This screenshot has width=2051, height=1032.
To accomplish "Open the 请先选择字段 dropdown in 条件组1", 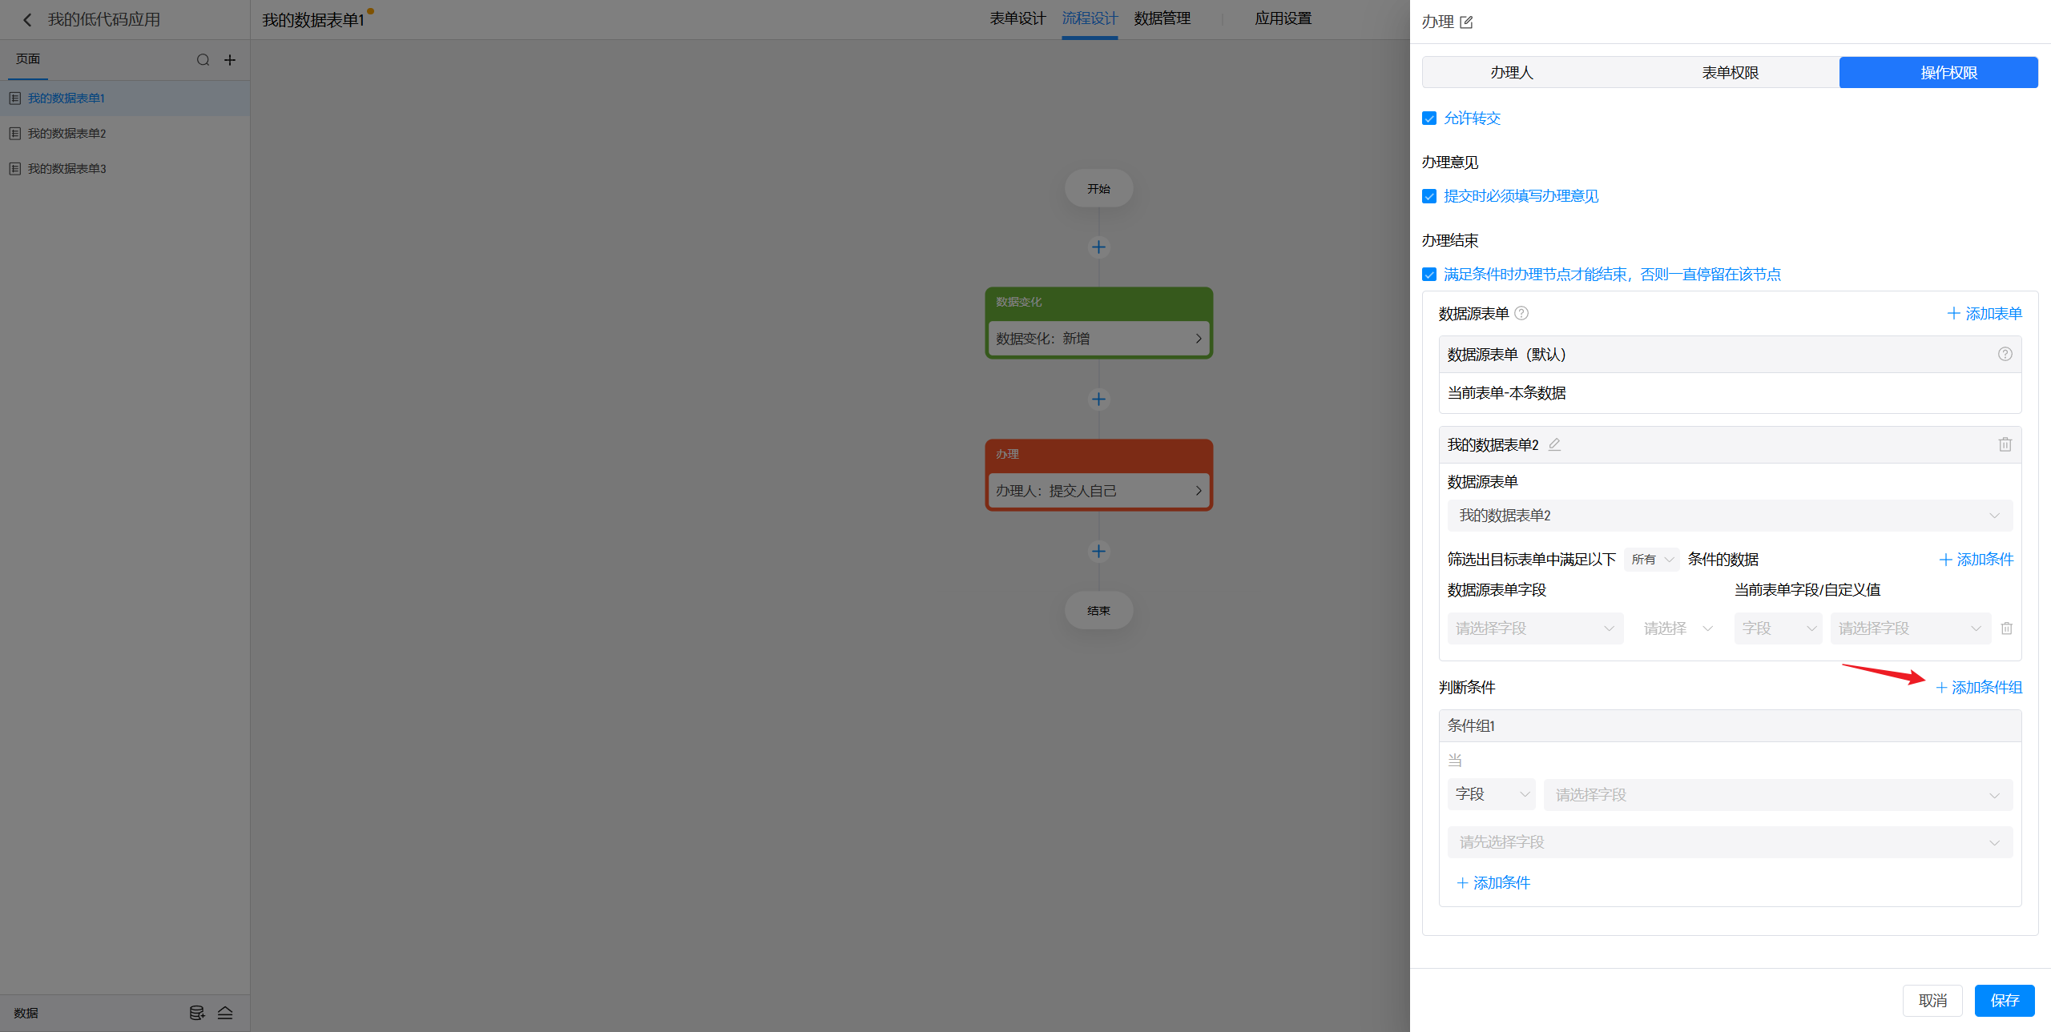I will point(1729,842).
